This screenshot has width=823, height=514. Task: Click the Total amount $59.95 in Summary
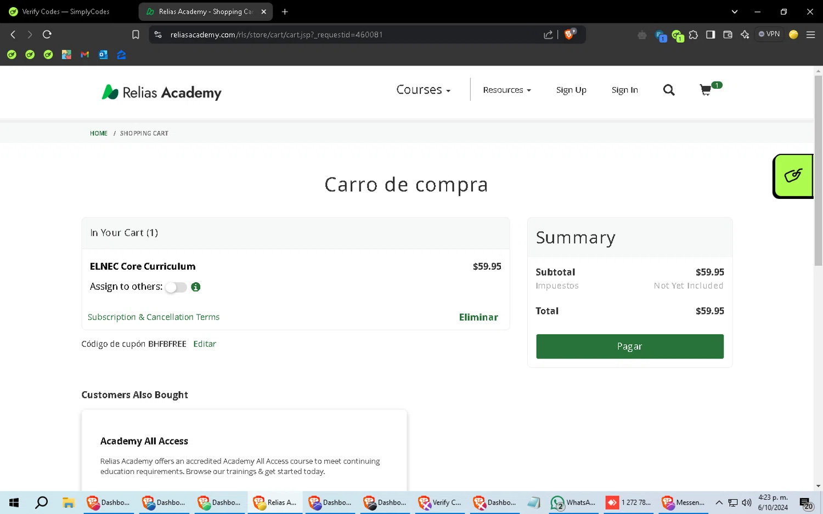709,311
